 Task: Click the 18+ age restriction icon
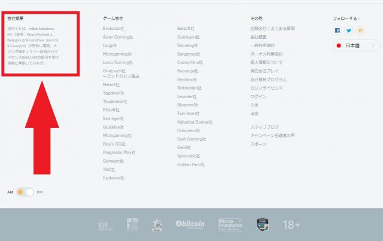pos(291,225)
